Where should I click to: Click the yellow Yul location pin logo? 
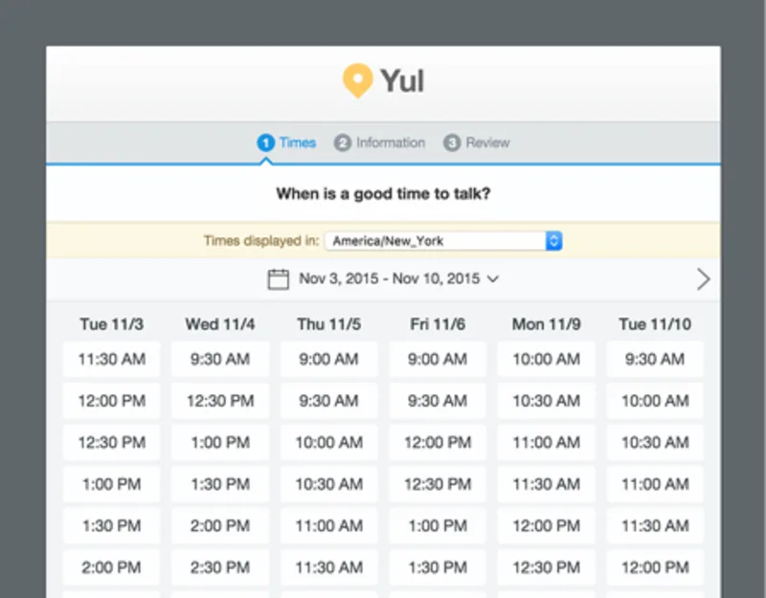pos(359,80)
